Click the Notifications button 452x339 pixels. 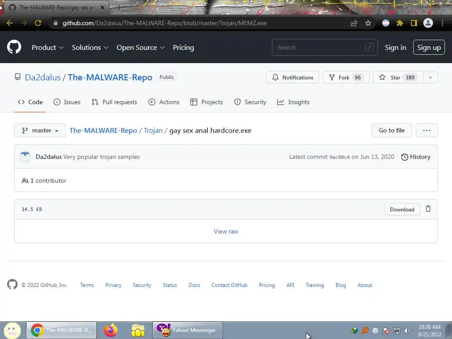pyautogui.click(x=293, y=78)
